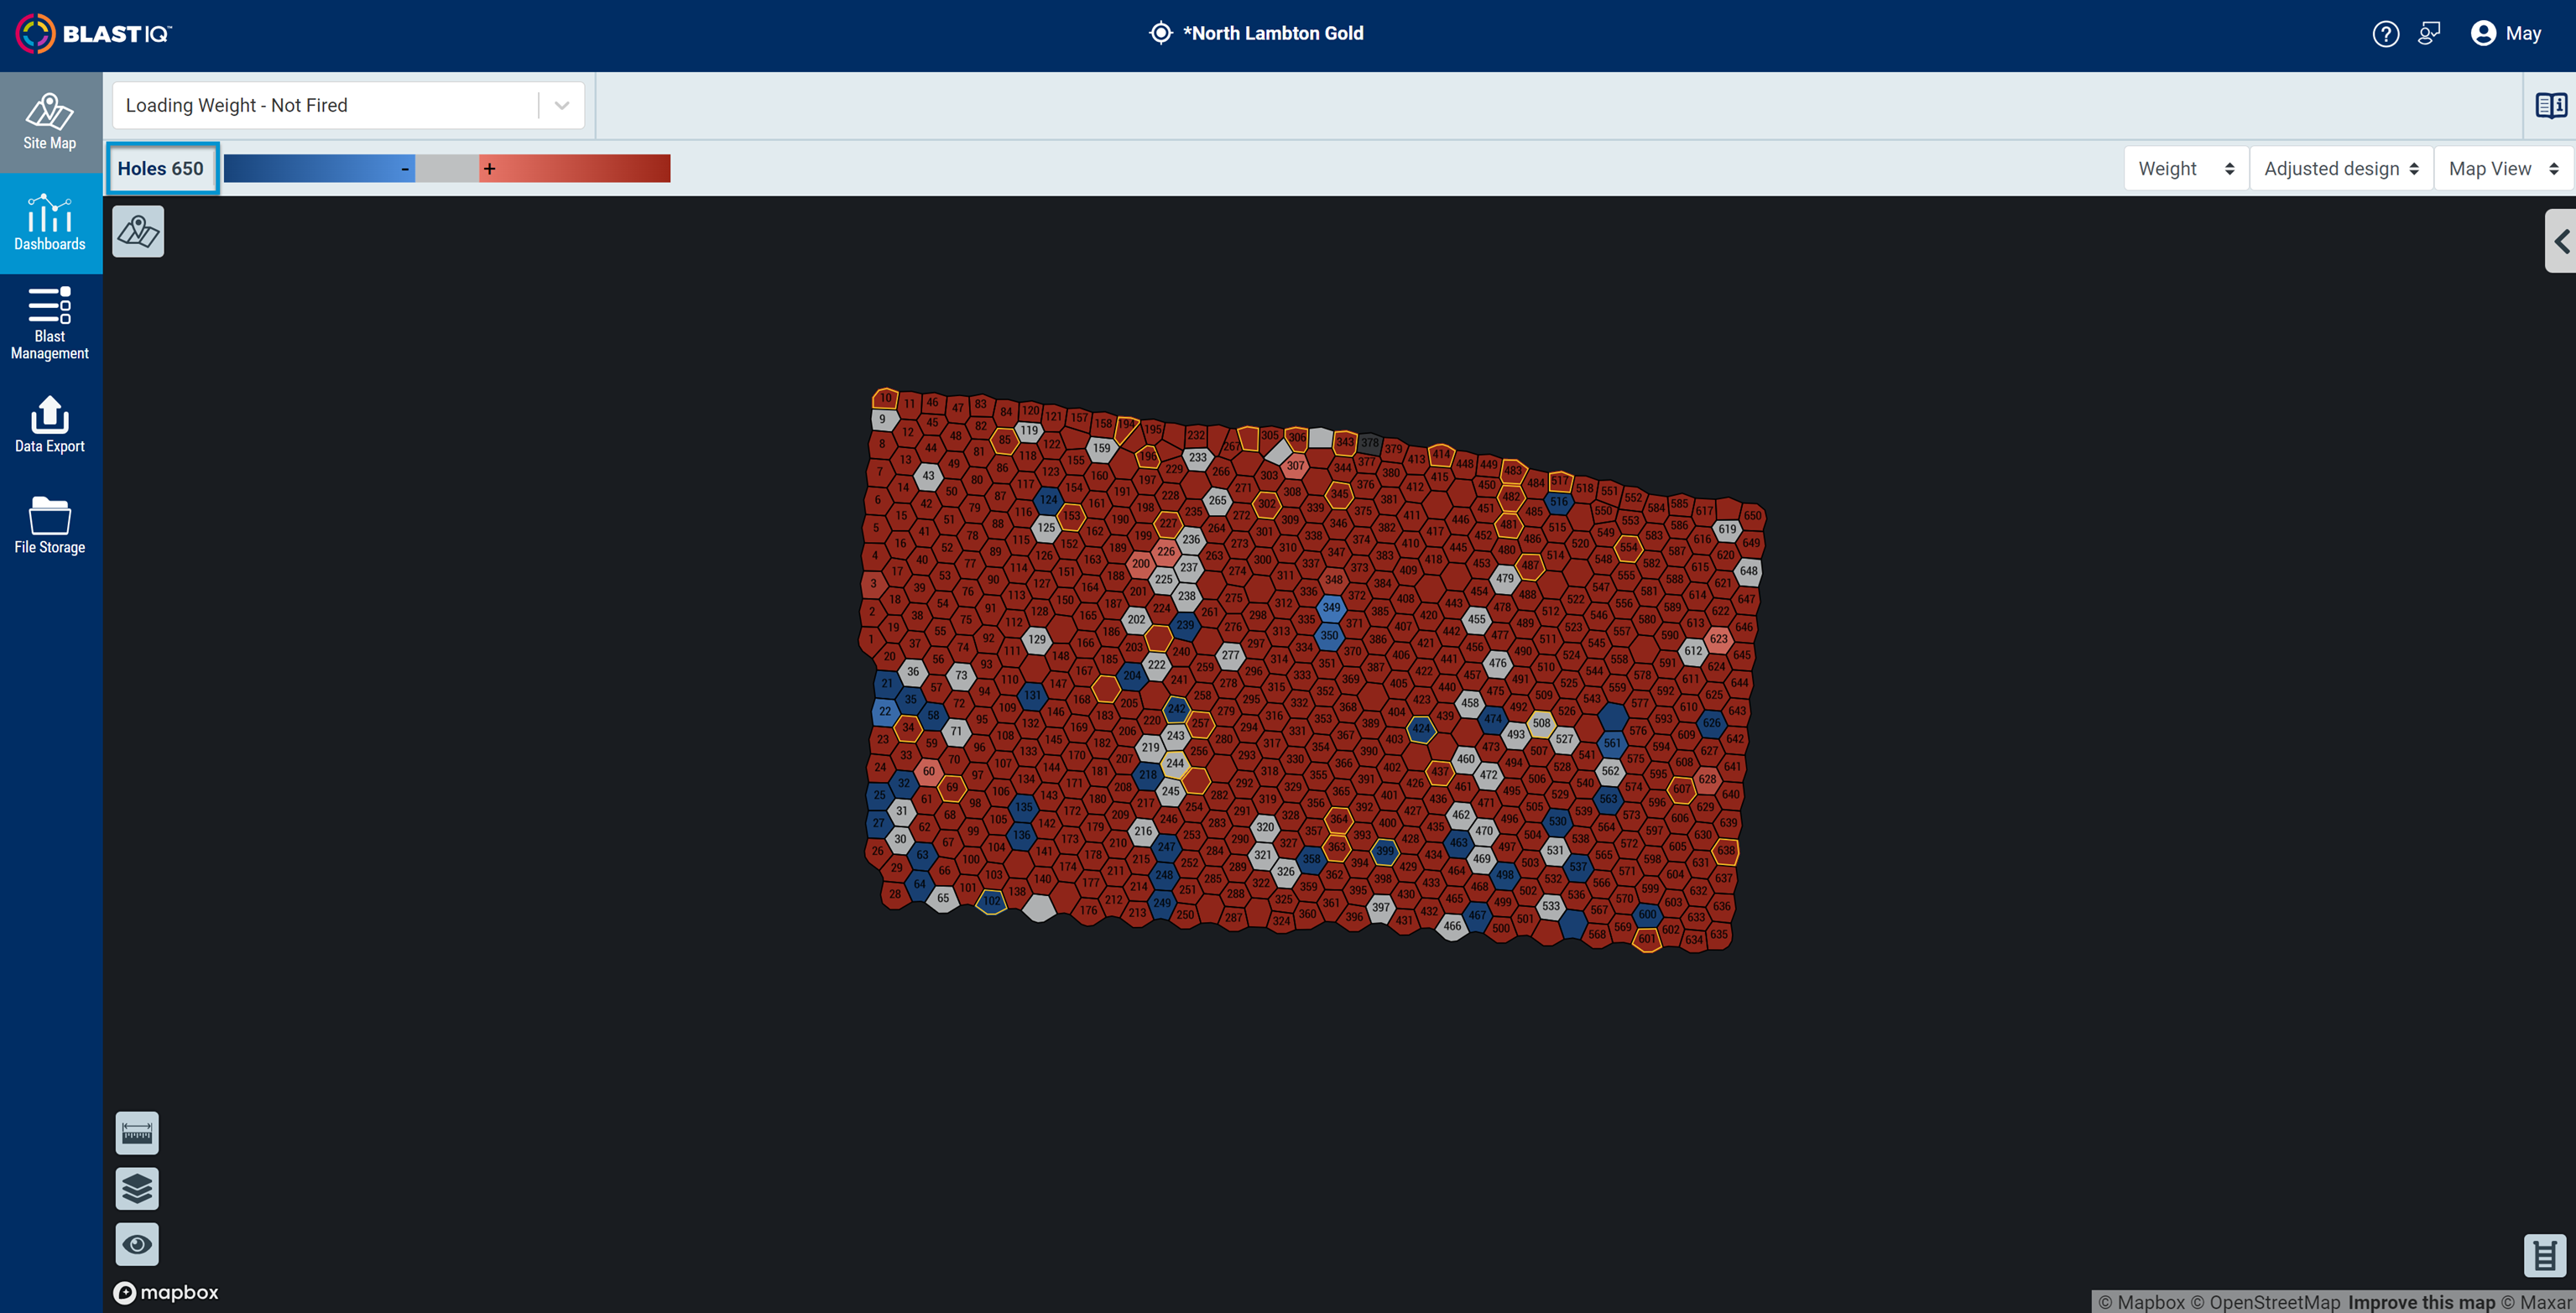Select blue hole 239 on the map
This screenshot has height=1313, width=2576.
[1185, 625]
